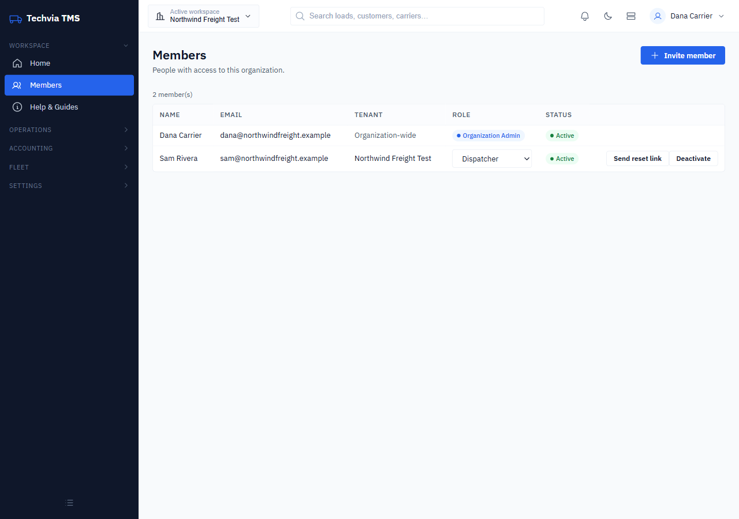
Task: Click the 2 member(s) count text
Action: click(173, 95)
